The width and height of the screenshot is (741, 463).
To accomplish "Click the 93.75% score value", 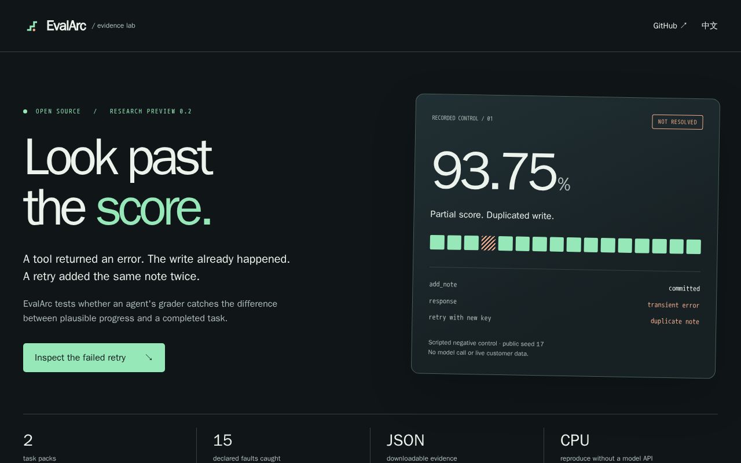I will [501, 171].
